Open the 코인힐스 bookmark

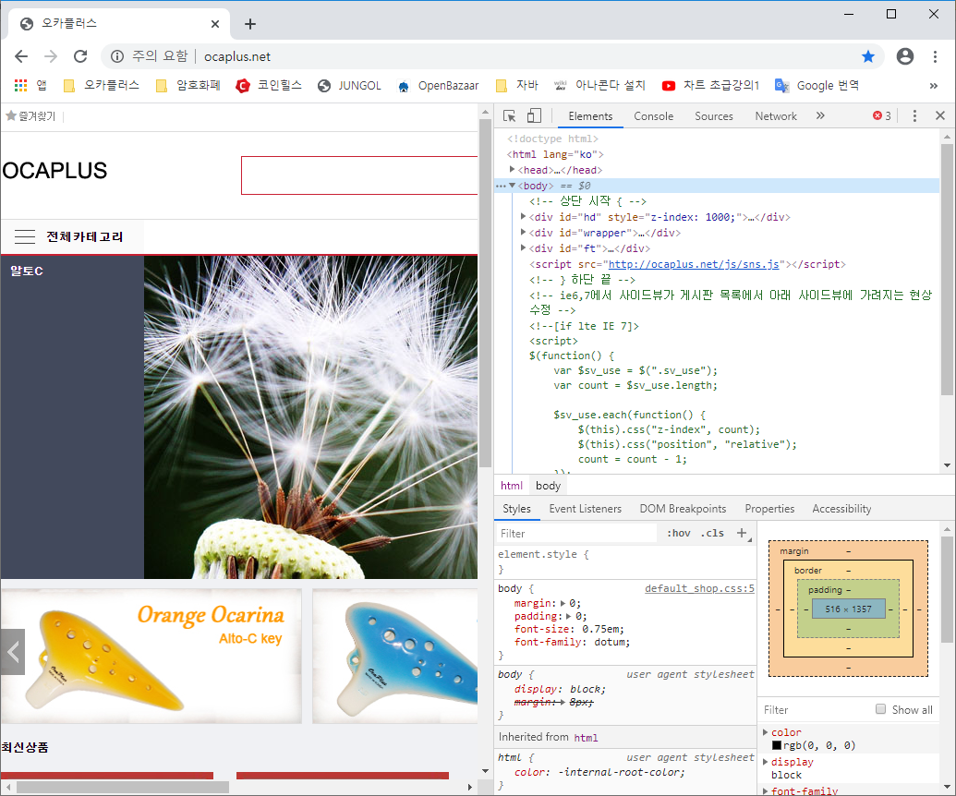[269, 85]
